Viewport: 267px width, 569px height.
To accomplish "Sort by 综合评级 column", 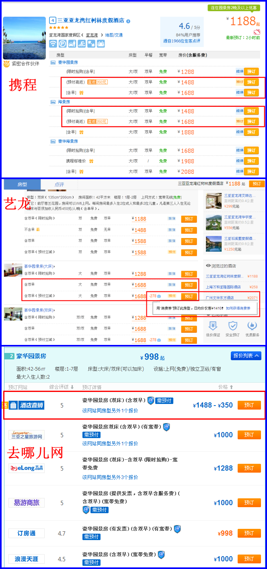I will 62,387.
